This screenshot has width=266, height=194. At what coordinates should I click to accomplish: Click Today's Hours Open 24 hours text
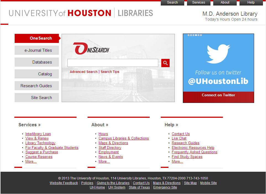point(231,19)
